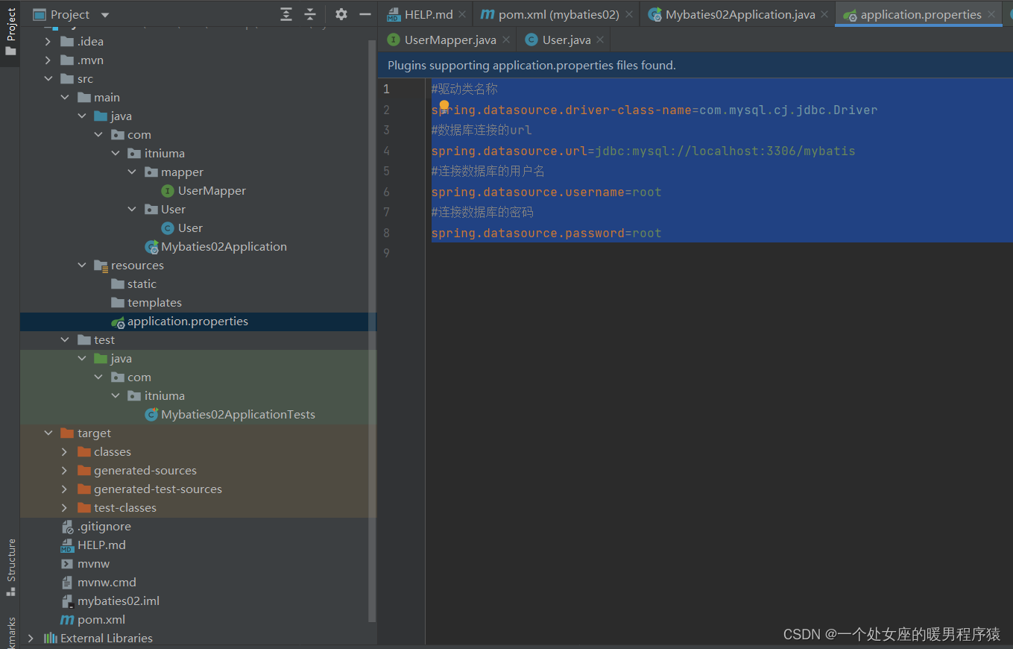The width and height of the screenshot is (1013, 649).
Task: Open the Project tool window side button
Action: pos(10,32)
